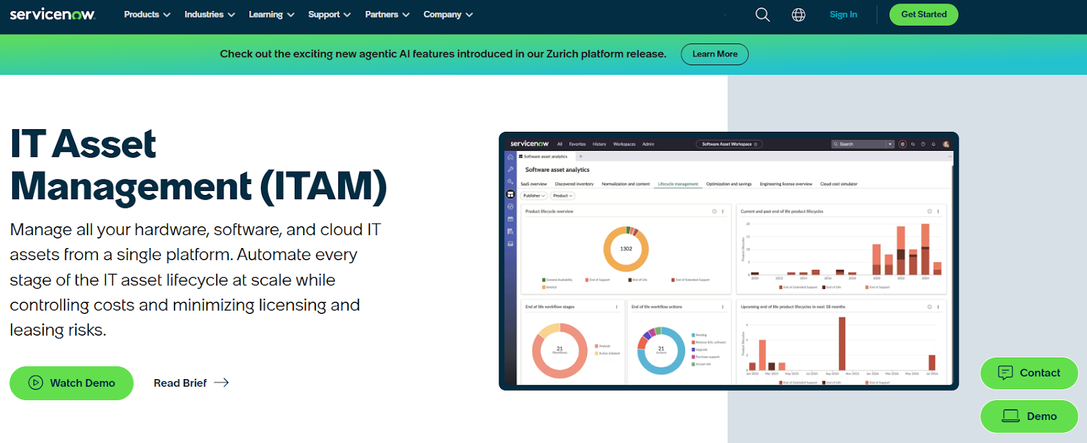The image size is (1087, 443).
Task: Open the Engineering license overview tab
Action: coord(786,184)
